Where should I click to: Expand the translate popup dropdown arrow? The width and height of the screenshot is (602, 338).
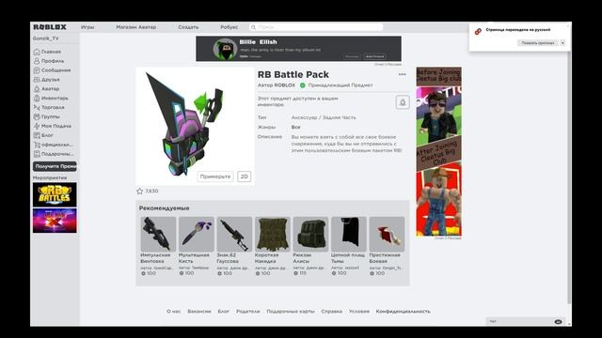pyautogui.click(x=562, y=43)
